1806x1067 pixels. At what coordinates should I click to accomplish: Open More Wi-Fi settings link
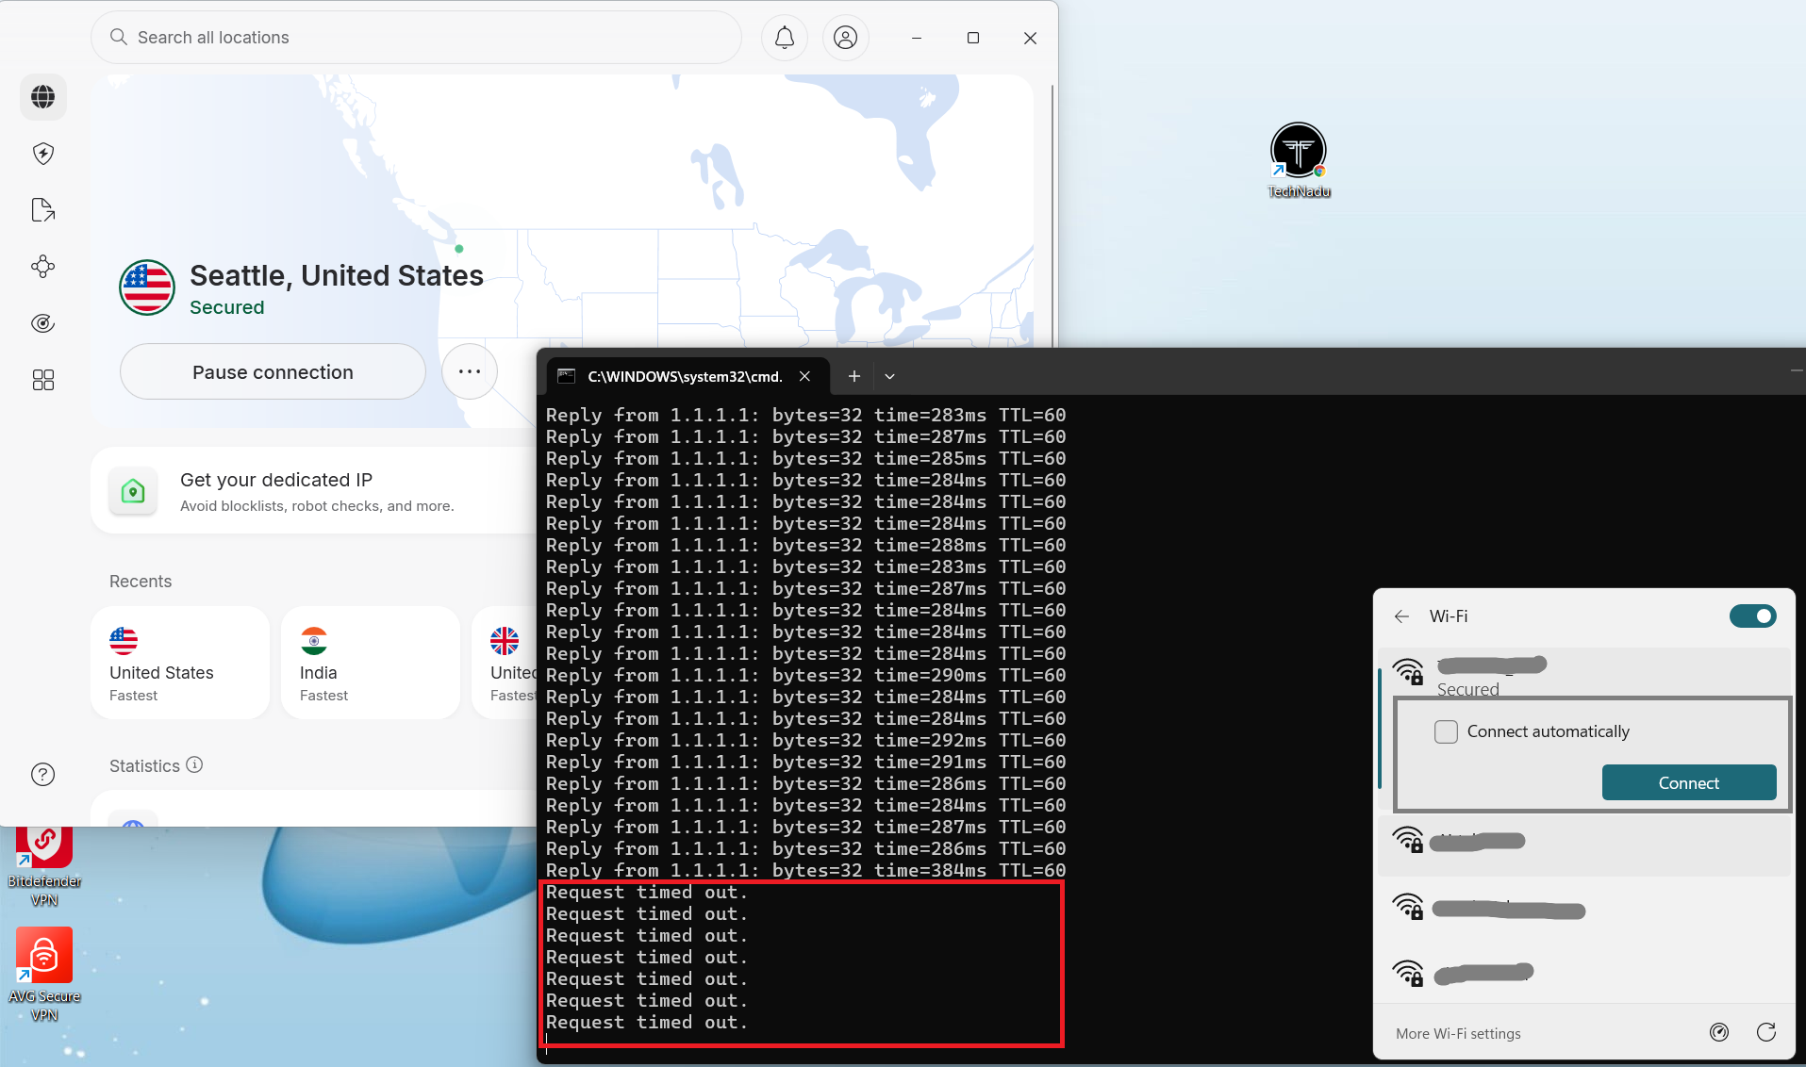[x=1458, y=1033]
